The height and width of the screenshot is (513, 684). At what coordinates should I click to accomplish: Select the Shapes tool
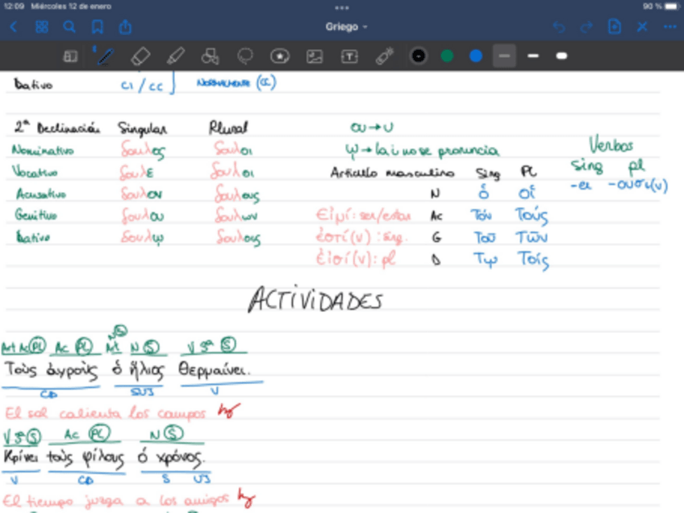[x=210, y=56]
